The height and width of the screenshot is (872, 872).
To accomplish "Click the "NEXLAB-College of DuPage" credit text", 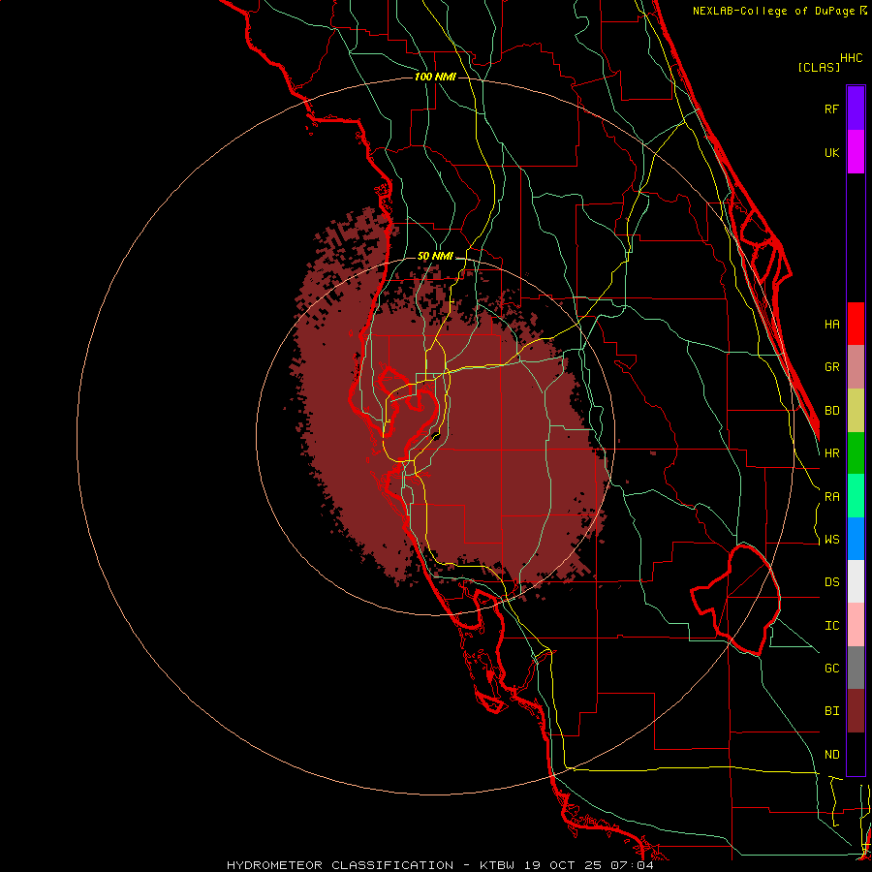I will (773, 11).
